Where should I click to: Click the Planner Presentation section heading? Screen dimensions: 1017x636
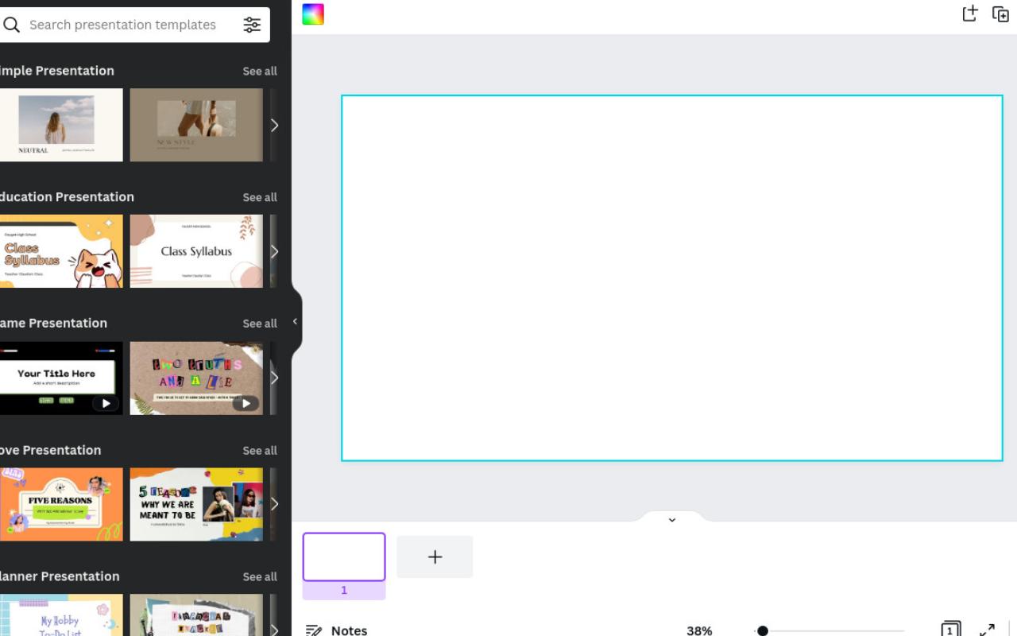pos(60,576)
